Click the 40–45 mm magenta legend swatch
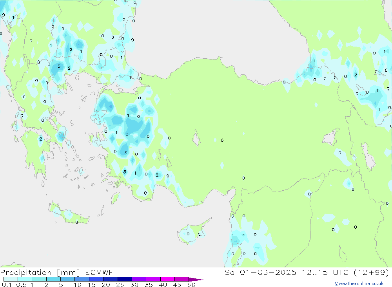This screenshot has height=287, width=392. (167, 279)
